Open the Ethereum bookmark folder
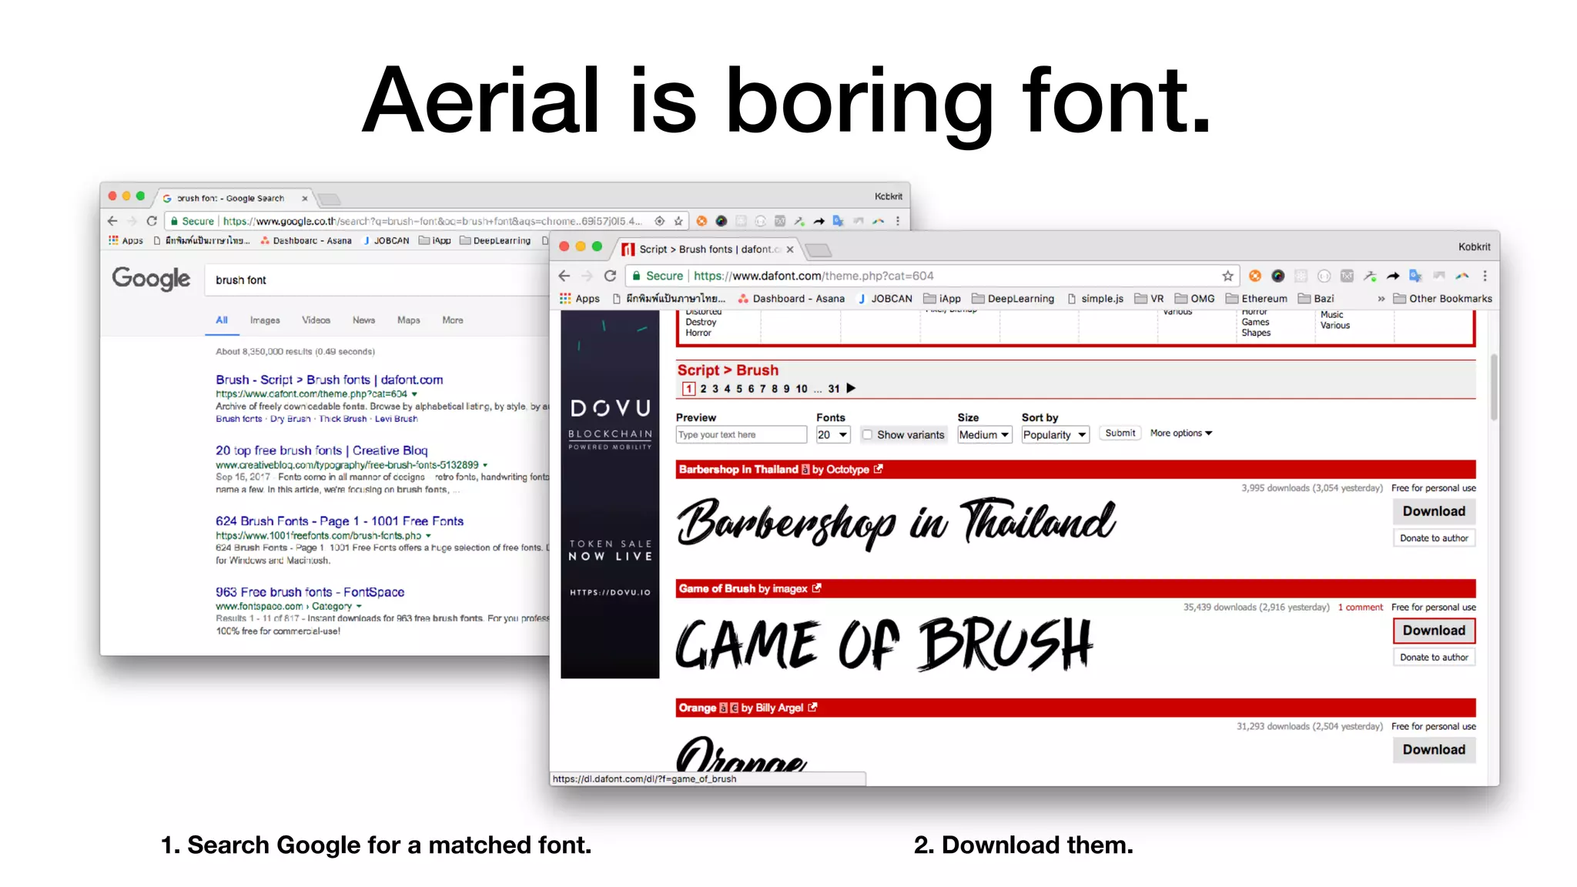Viewport: 1577px width, 887px height. [1256, 299]
